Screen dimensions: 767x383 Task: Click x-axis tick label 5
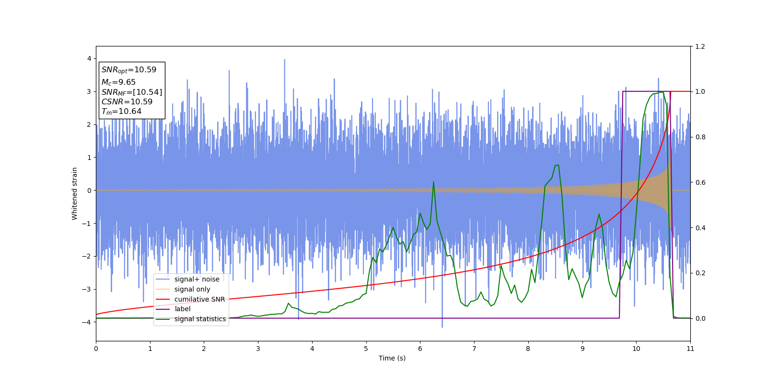366,349
